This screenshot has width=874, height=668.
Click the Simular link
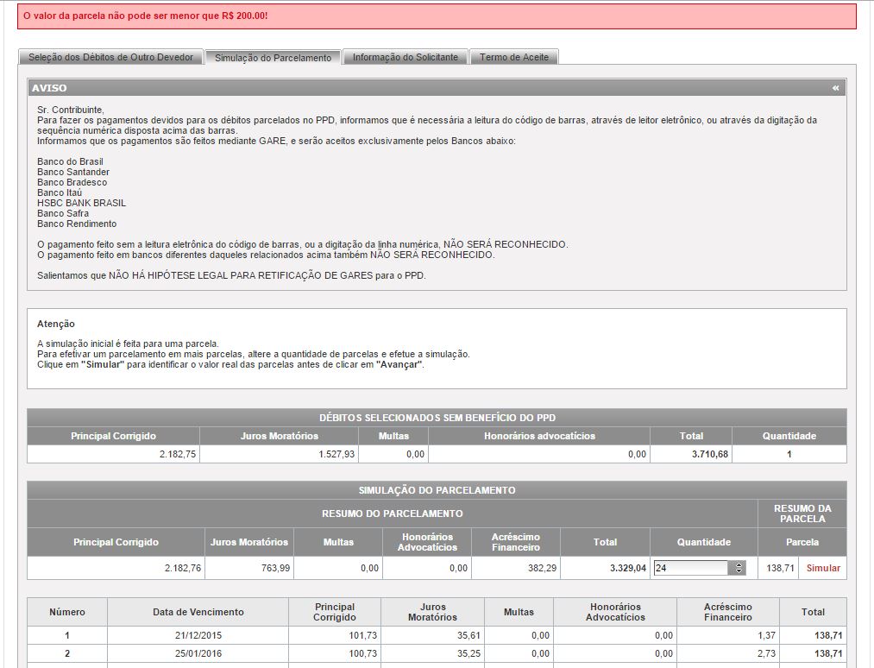tap(822, 568)
